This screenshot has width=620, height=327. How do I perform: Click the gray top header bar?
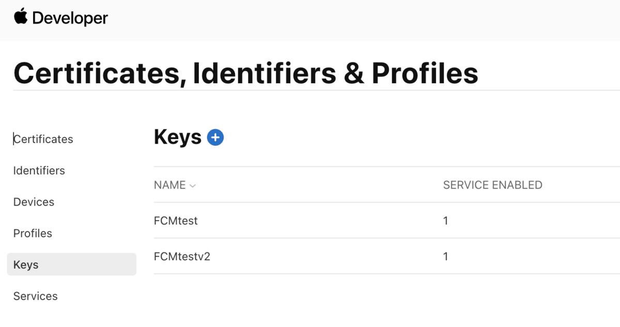(x=362, y=20)
